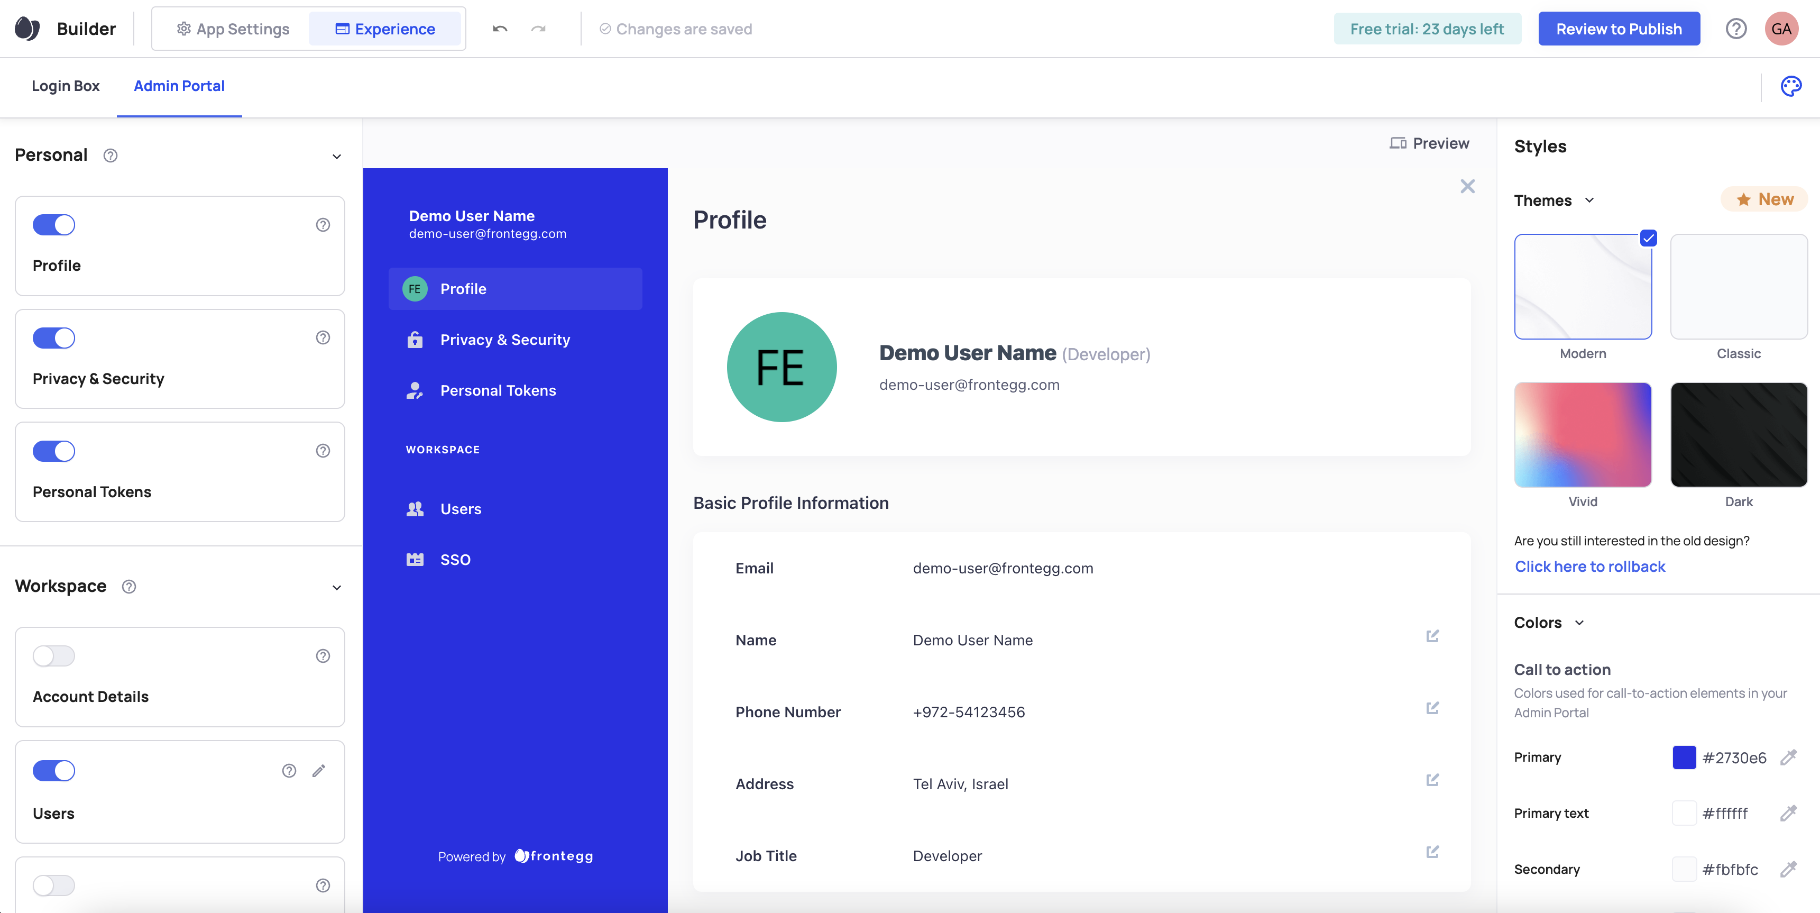The image size is (1820, 913).
Task: Disable the Profile toggle
Action: pyautogui.click(x=54, y=225)
